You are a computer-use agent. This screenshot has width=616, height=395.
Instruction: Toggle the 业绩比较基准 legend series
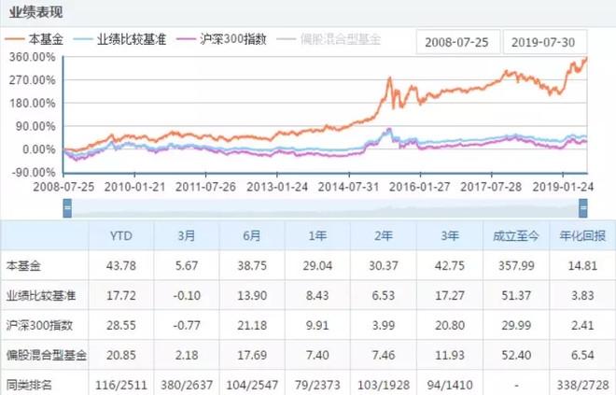[120, 39]
